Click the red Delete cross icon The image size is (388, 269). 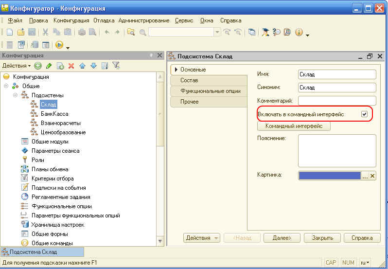71,66
